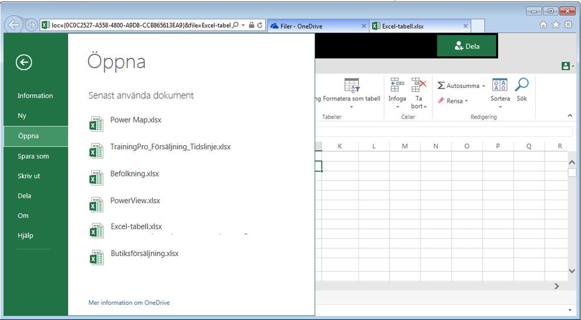Select column M header
The width and height of the screenshot is (581, 320).
(x=404, y=146)
